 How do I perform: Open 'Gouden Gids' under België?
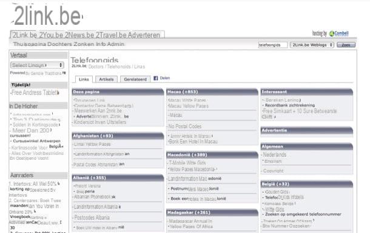click(x=277, y=192)
